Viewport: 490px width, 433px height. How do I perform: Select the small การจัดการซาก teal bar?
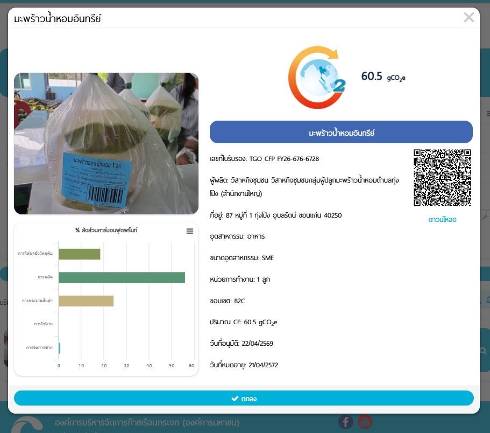pyautogui.click(x=59, y=348)
